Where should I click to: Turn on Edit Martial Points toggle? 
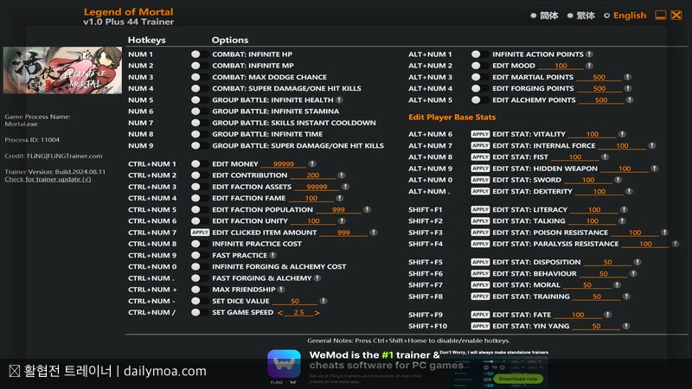(x=476, y=77)
